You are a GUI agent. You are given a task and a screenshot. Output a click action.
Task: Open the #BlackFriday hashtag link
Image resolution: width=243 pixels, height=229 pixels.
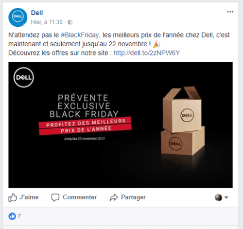81,35
